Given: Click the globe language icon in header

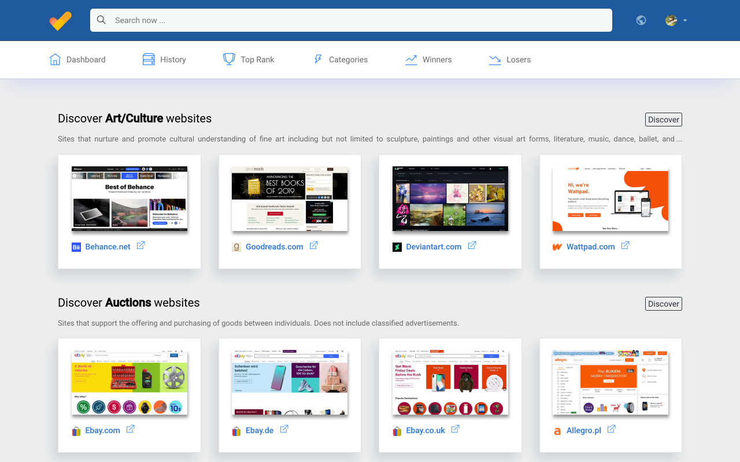Looking at the screenshot, I should (x=641, y=20).
